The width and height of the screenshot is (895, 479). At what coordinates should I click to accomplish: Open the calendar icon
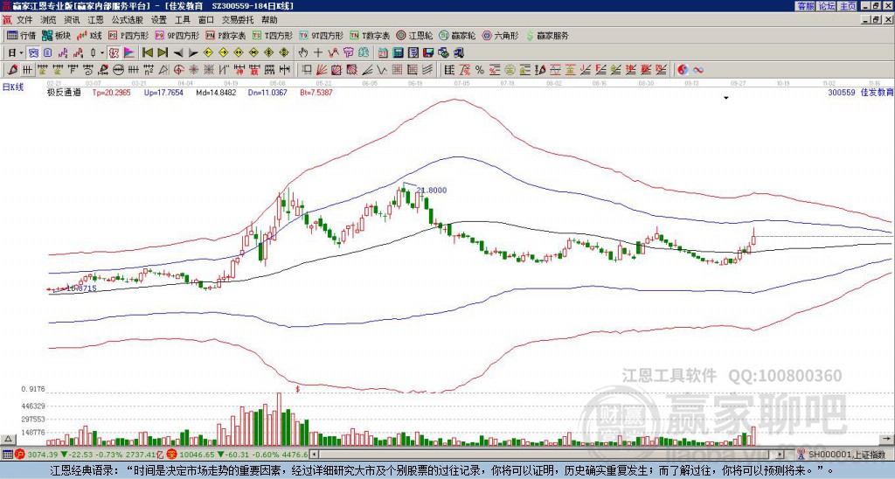click(383, 53)
